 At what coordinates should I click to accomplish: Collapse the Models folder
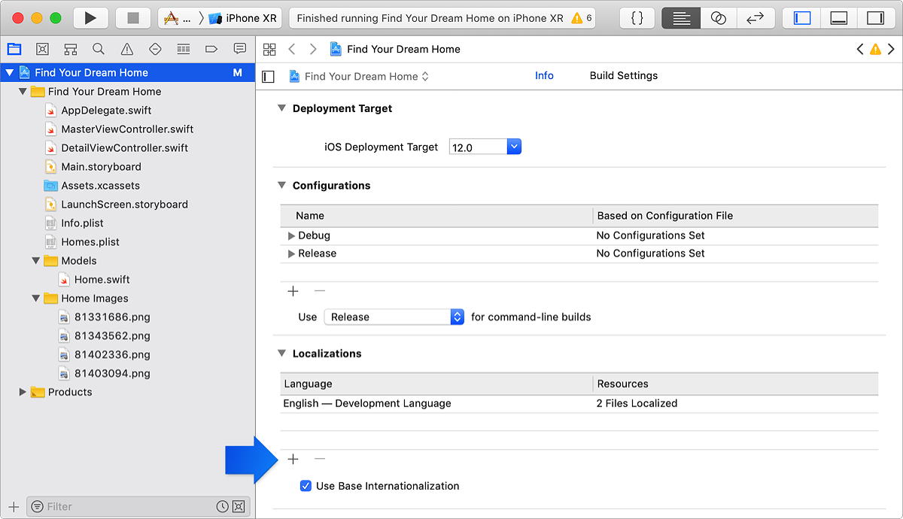36,260
